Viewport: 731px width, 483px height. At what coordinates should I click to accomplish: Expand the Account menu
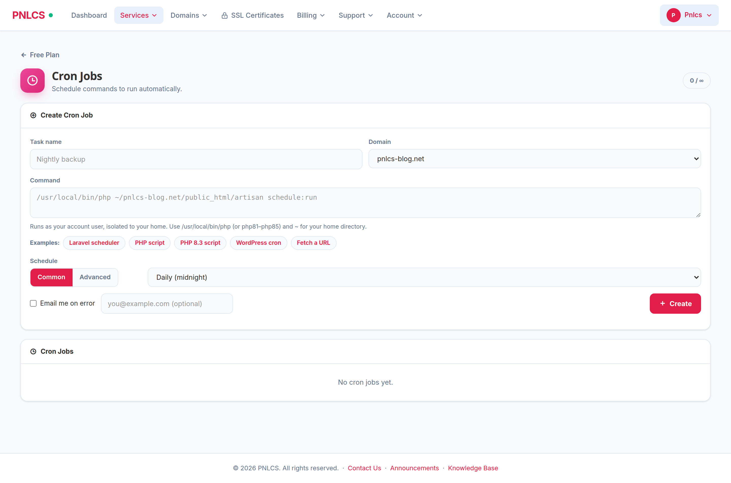(x=404, y=15)
